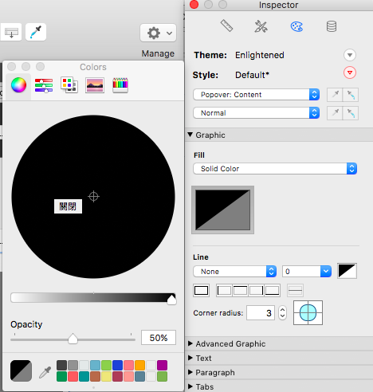
Task: Select the ruler geometry inspector icon
Action: (x=226, y=25)
